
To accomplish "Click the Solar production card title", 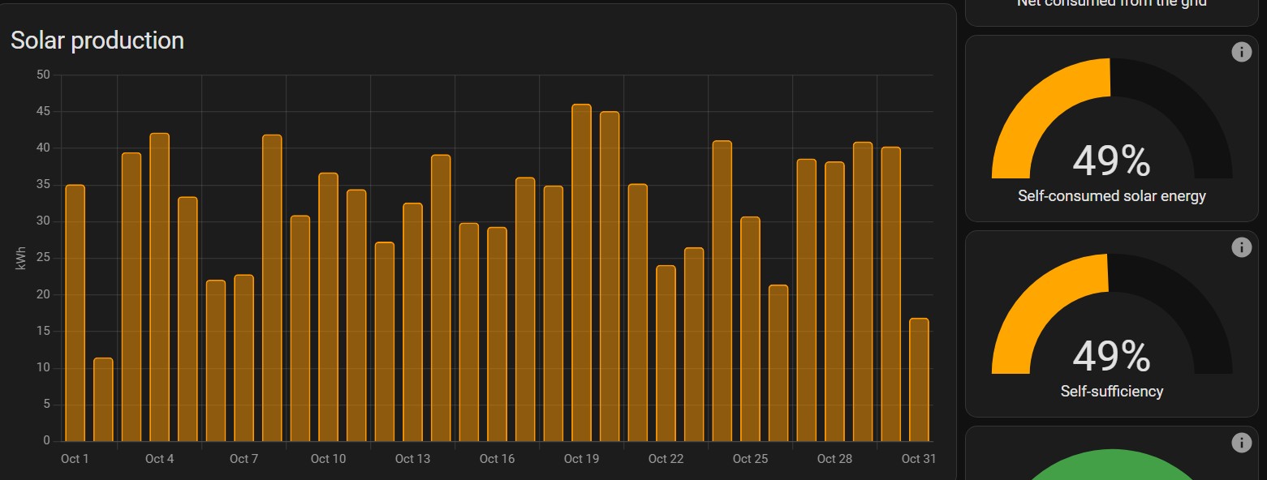I will 97,41.
